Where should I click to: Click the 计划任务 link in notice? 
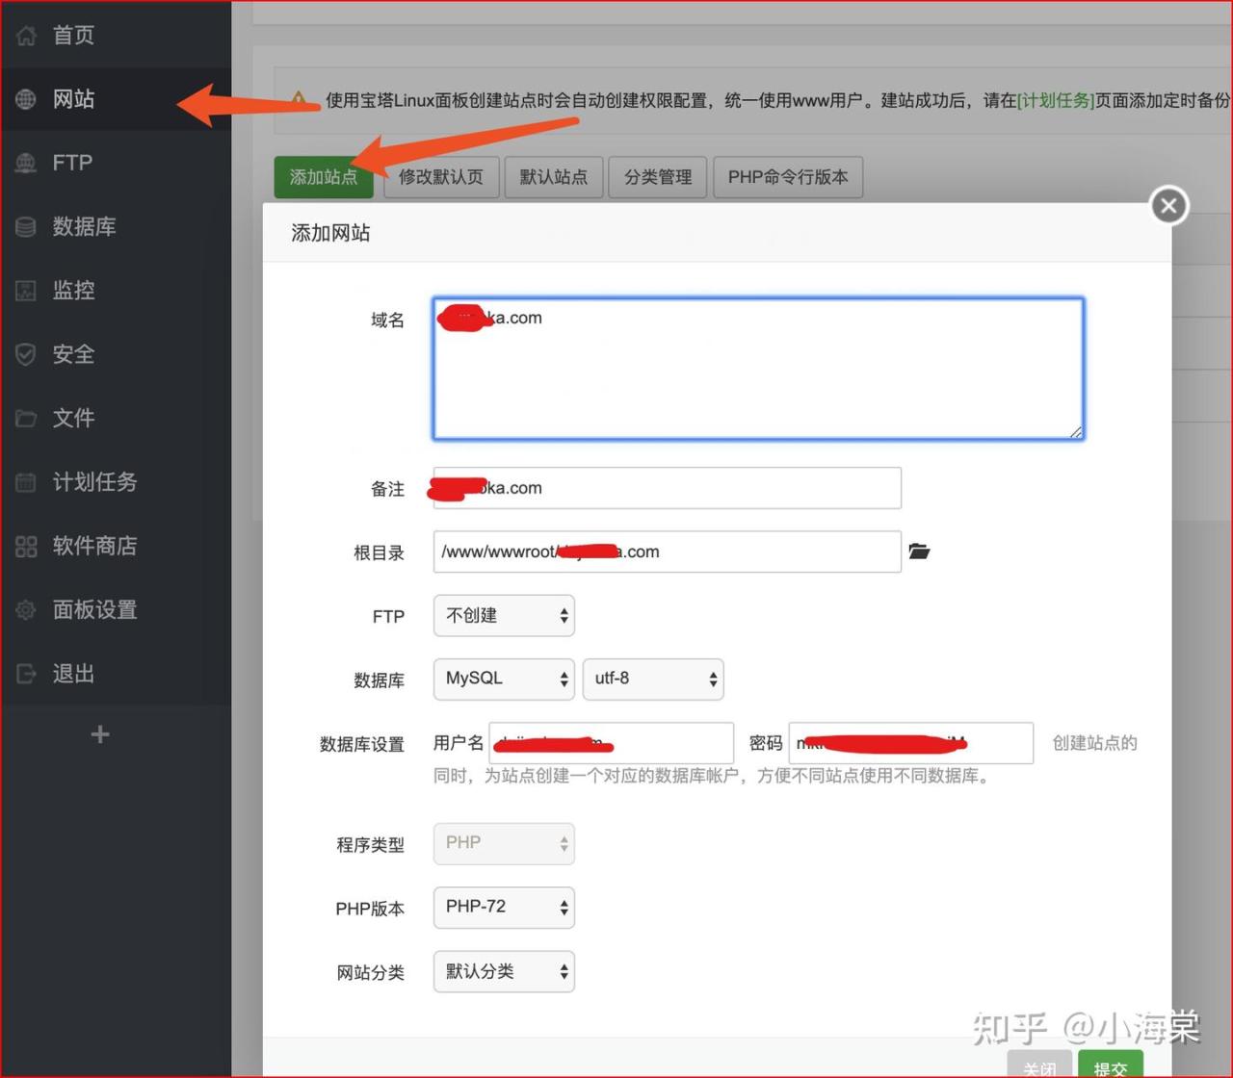click(x=1056, y=100)
